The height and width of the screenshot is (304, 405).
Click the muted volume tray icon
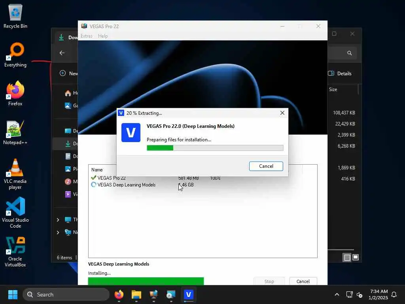359,294
